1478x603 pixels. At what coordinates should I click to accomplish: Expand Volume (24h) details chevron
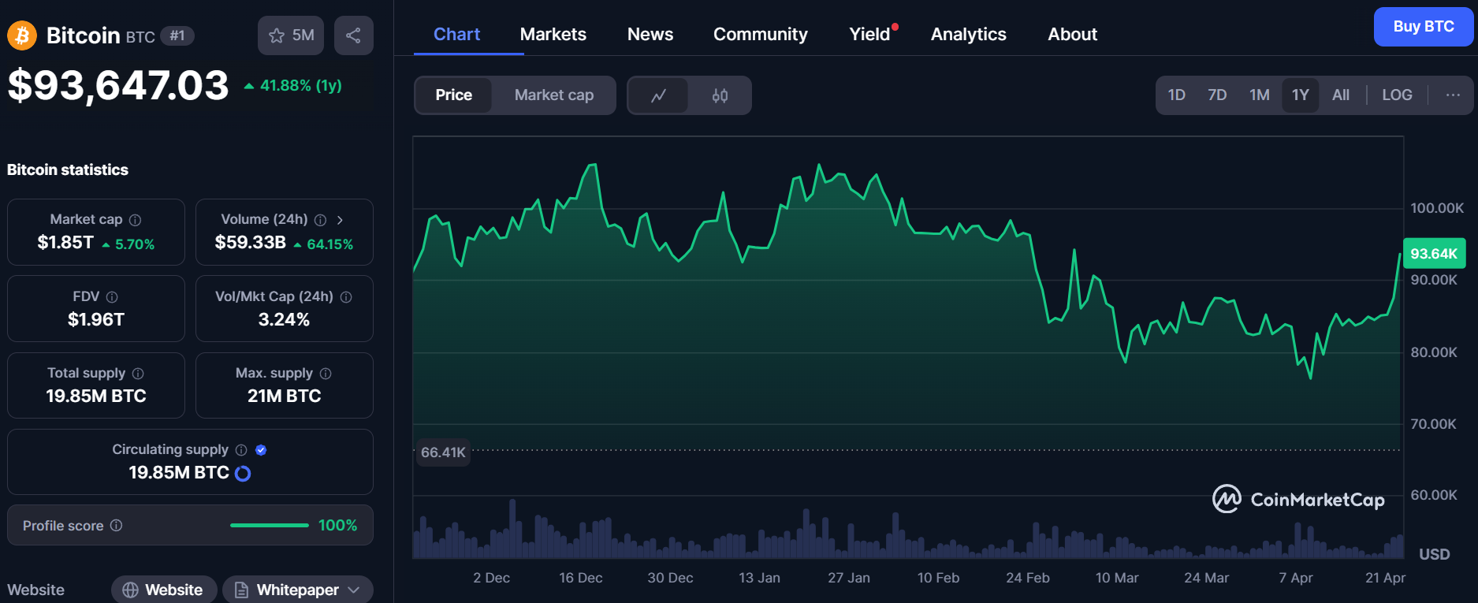point(340,220)
